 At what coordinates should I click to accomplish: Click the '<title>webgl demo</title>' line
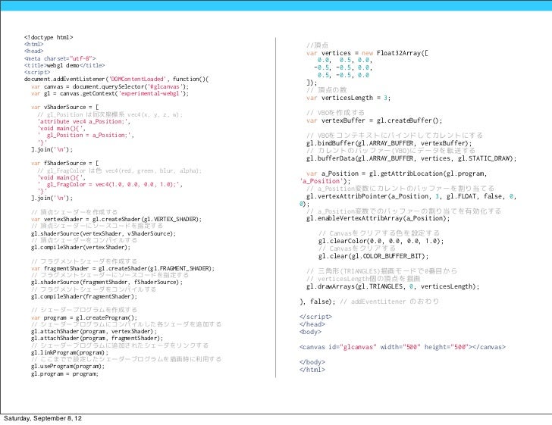pos(64,65)
